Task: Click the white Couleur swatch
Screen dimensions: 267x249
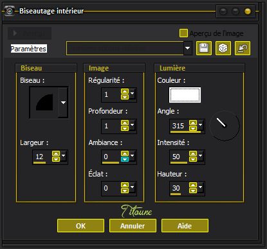Action: tap(185, 95)
